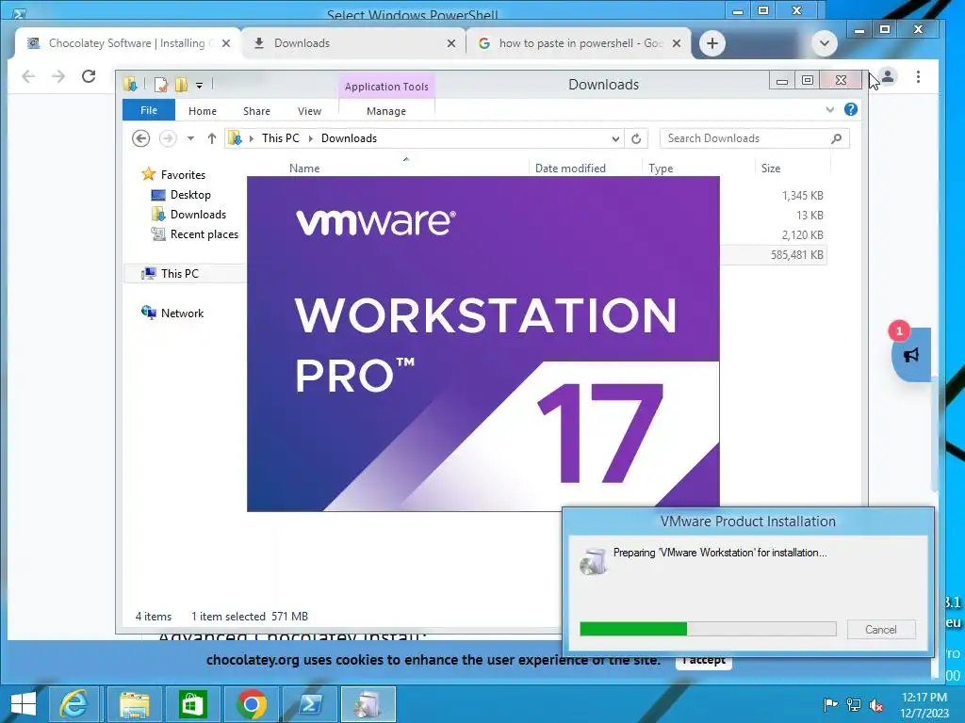This screenshot has width=965, height=723.
Task: Click New folder icon in quick access toolbar
Action: coord(181,84)
